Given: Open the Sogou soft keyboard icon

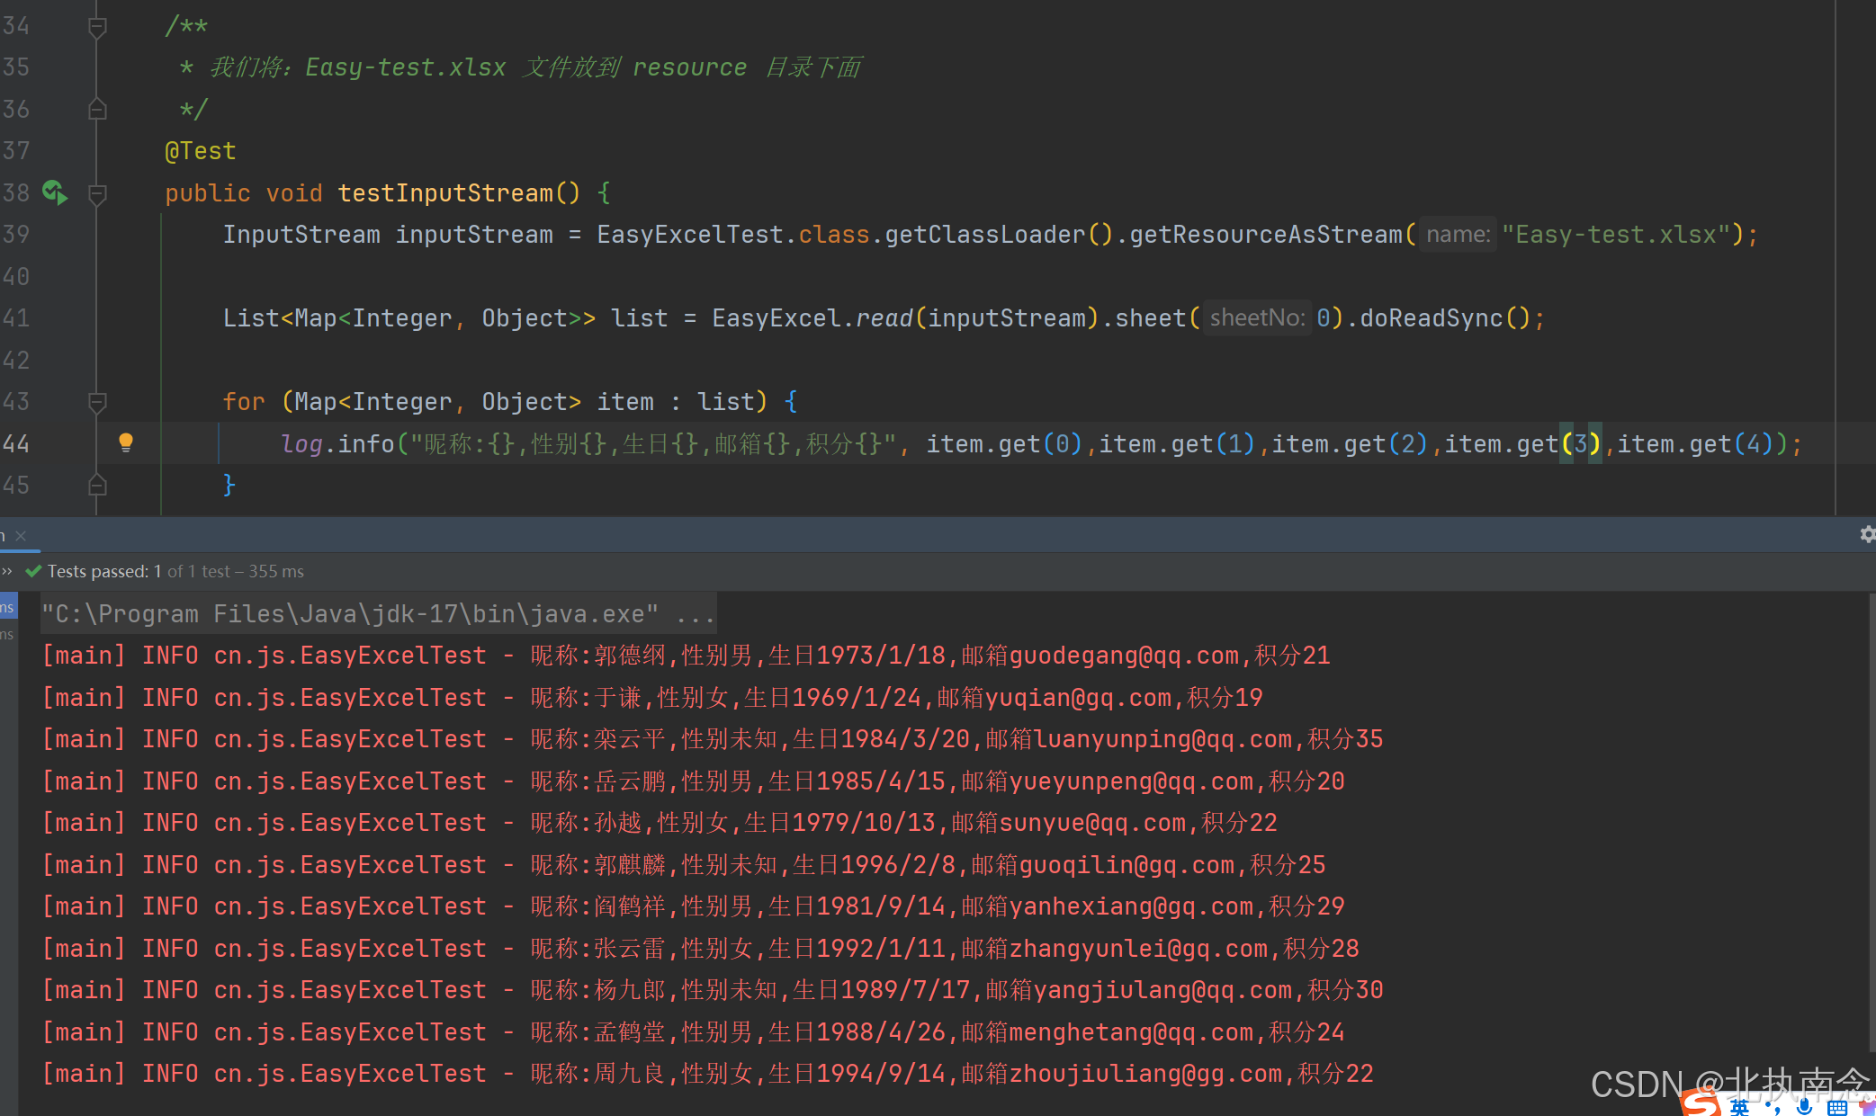Looking at the screenshot, I should click(x=1837, y=1107).
